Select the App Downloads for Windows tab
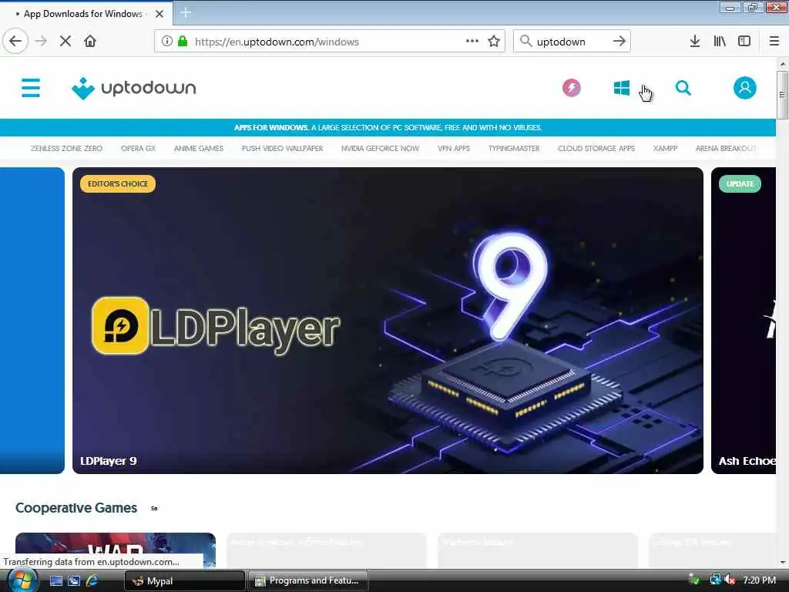Image resolution: width=789 pixels, height=592 pixels. [86, 14]
